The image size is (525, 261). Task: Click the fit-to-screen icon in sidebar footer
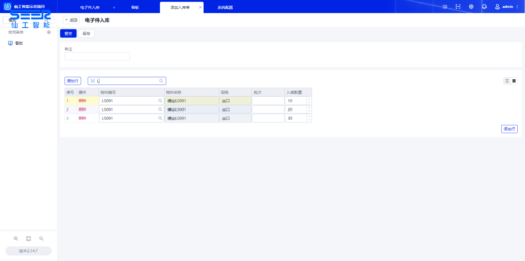click(x=28, y=239)
